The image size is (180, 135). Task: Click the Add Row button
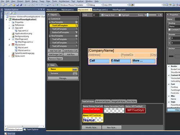coord(71,54)
